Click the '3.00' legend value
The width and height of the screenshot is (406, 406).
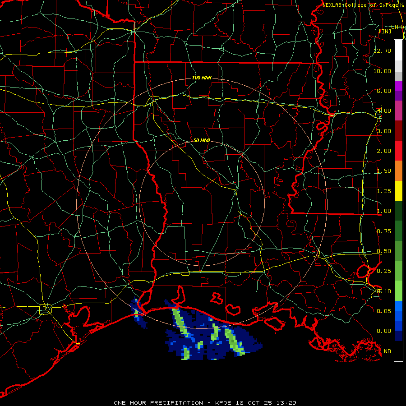[384, 131]
